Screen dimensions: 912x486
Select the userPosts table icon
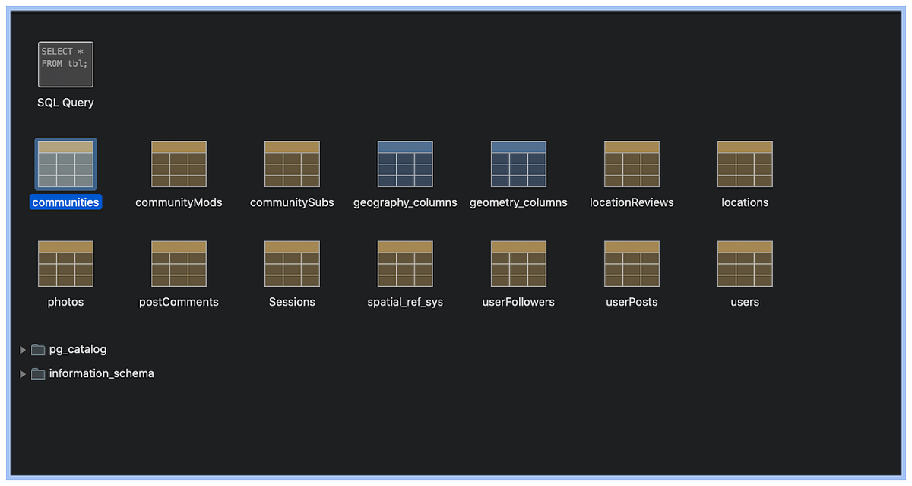tap(632, 264)
